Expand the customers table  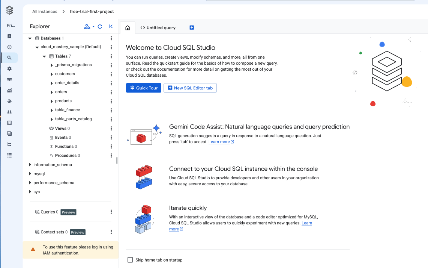52,74
